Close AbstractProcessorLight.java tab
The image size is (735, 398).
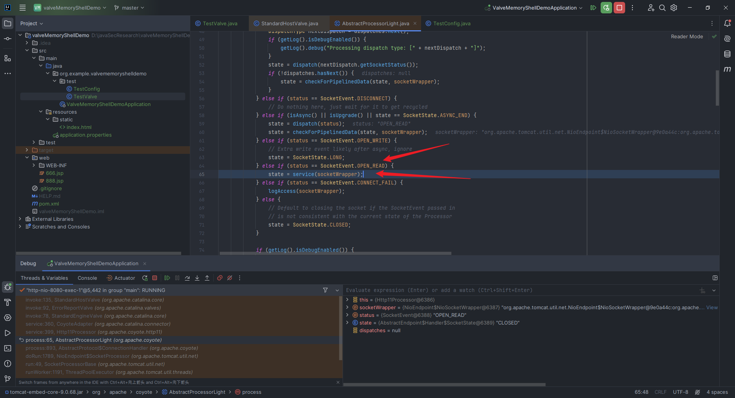(x=415, y=24)
